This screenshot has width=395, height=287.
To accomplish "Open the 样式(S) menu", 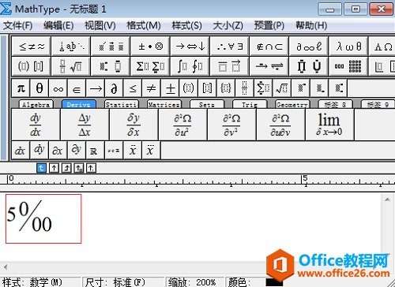I will pos(187,26).
